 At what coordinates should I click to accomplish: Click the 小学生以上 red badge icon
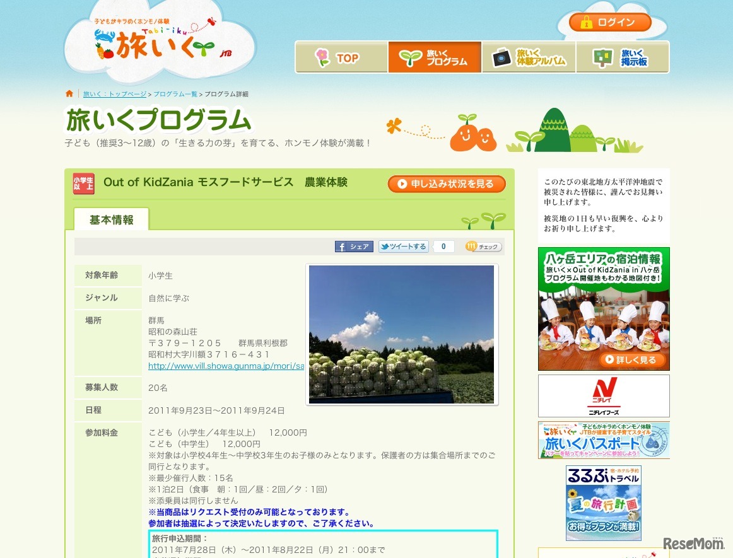pos(83,183)
